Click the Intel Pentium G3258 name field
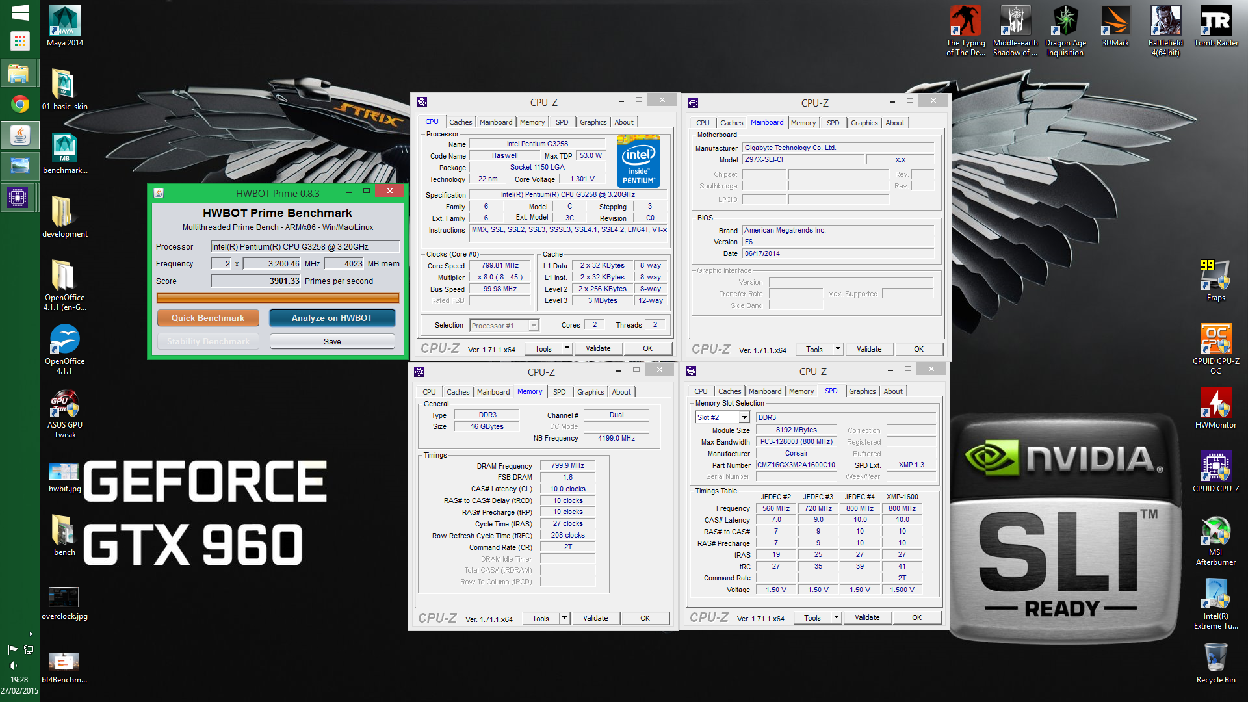 coord(537,144)
